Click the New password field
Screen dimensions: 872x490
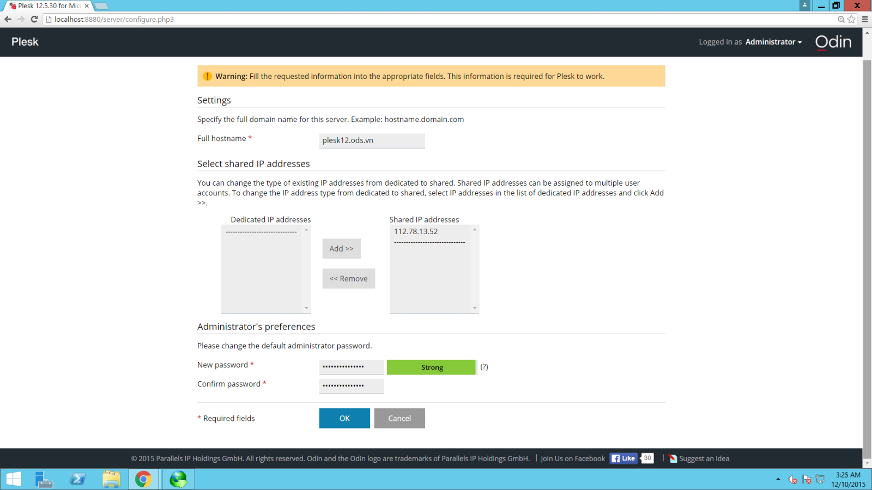click(x=352, y=367)
